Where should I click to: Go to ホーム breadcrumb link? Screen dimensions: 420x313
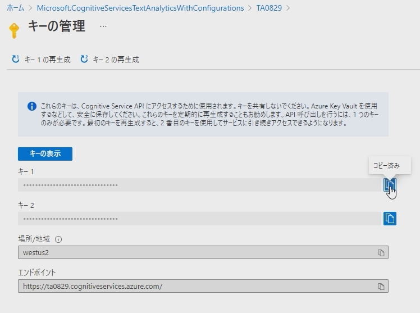(16, 8)
